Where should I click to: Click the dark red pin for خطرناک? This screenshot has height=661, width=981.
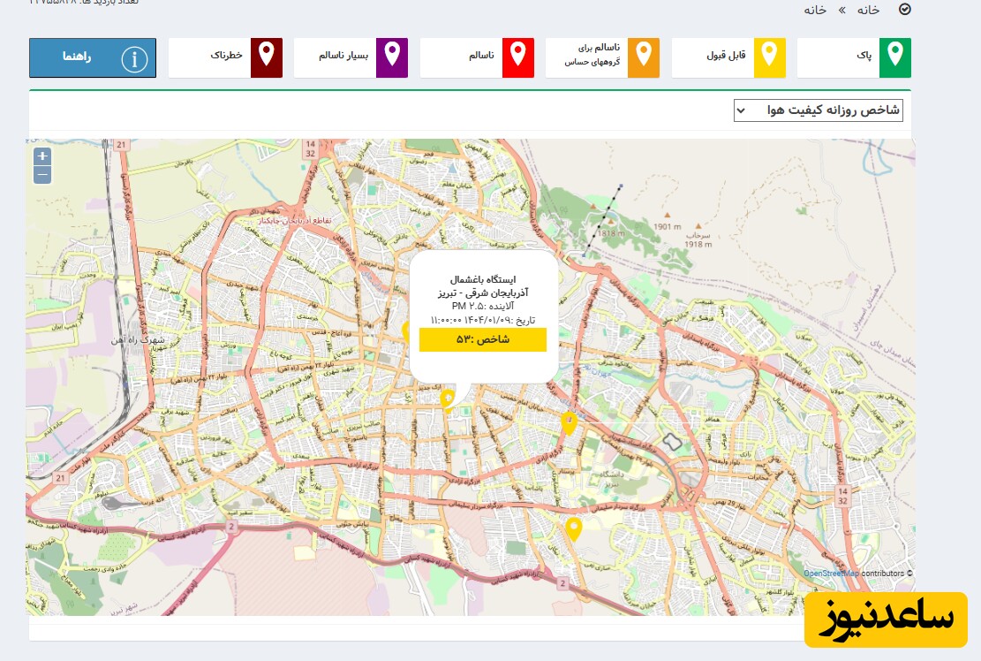[x=266, y=57]
